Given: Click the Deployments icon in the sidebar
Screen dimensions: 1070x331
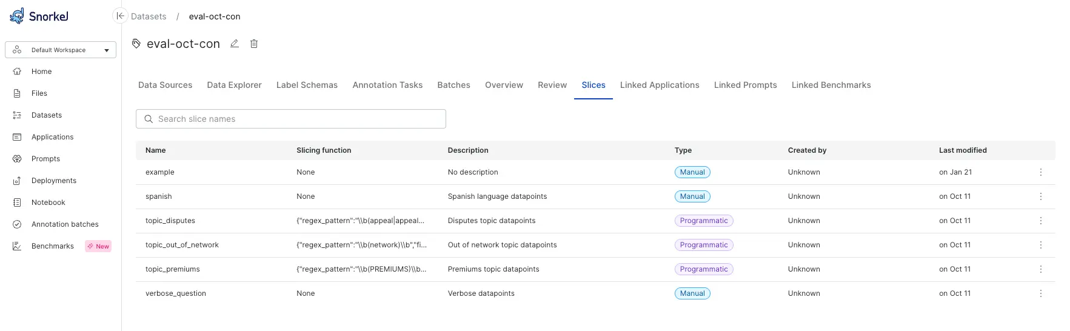Looking at the screenshot, I should point(17,181).
